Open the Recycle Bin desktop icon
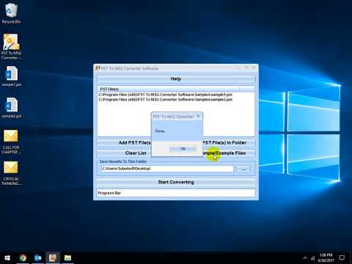Image resolution: width=352 pixels, height=264 pixels. point(11,13)
